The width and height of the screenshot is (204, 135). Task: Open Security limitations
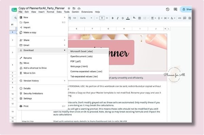[42, 93]
